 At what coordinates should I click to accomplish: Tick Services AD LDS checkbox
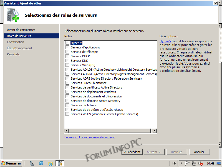(67, 69)
